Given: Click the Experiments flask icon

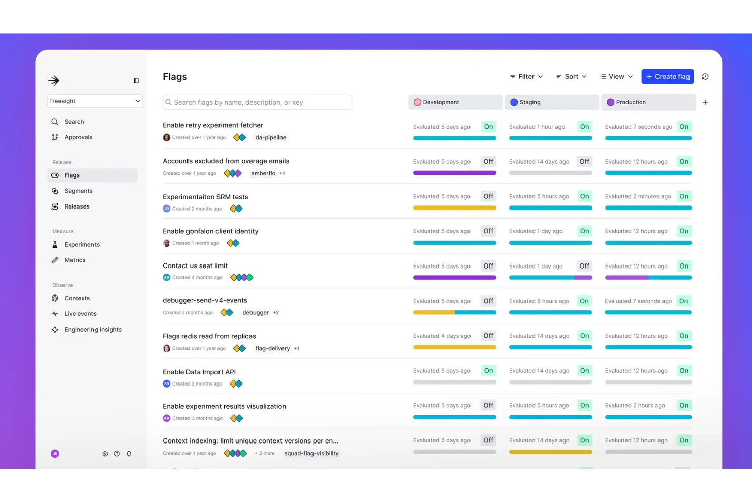Looking at the screenshot, I should [x=55, y=245].
